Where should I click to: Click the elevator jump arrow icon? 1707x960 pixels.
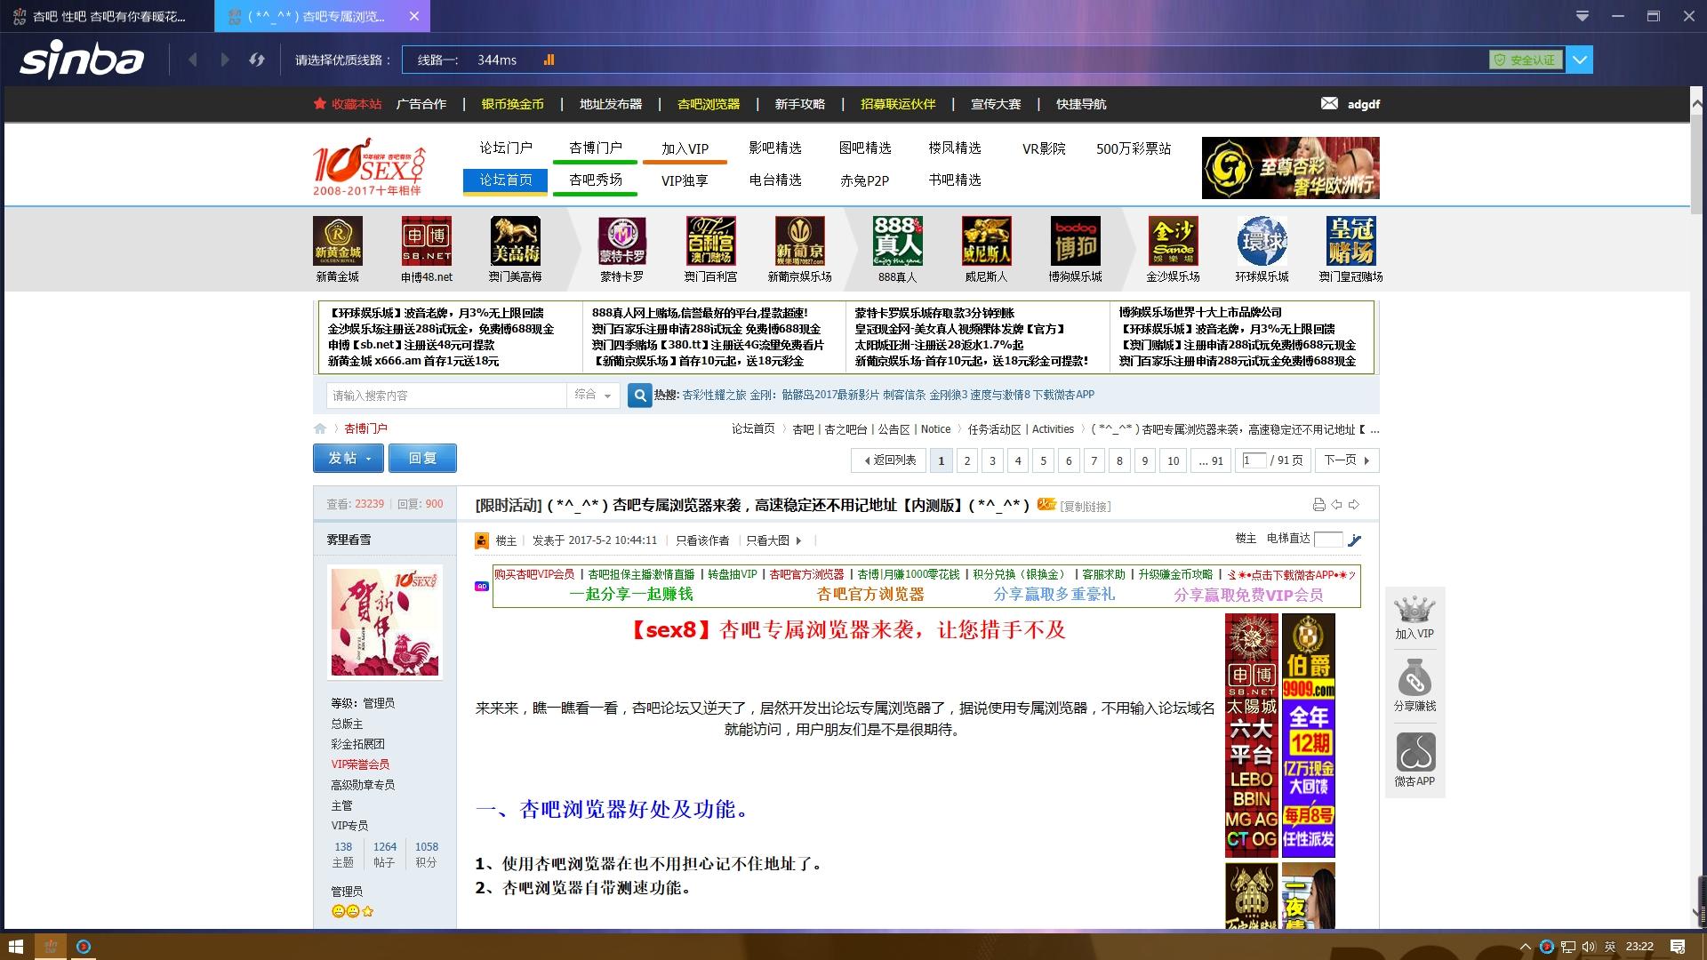[x=1355, y=540]
